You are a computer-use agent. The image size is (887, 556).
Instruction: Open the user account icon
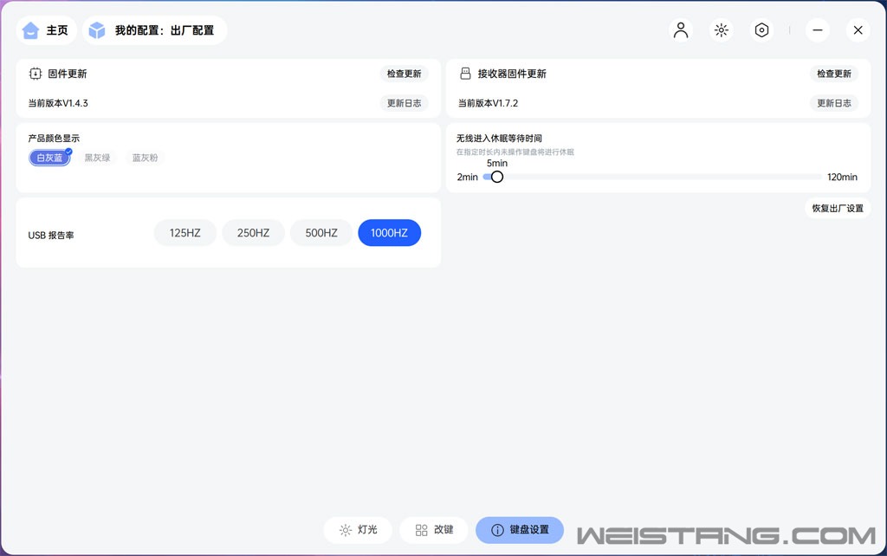point(681,30)
